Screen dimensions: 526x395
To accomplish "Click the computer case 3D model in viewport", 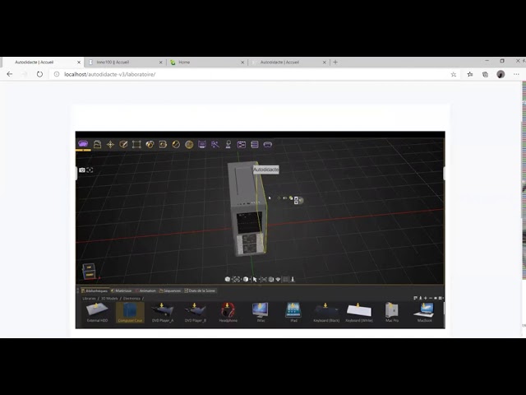I will point(247,209).
